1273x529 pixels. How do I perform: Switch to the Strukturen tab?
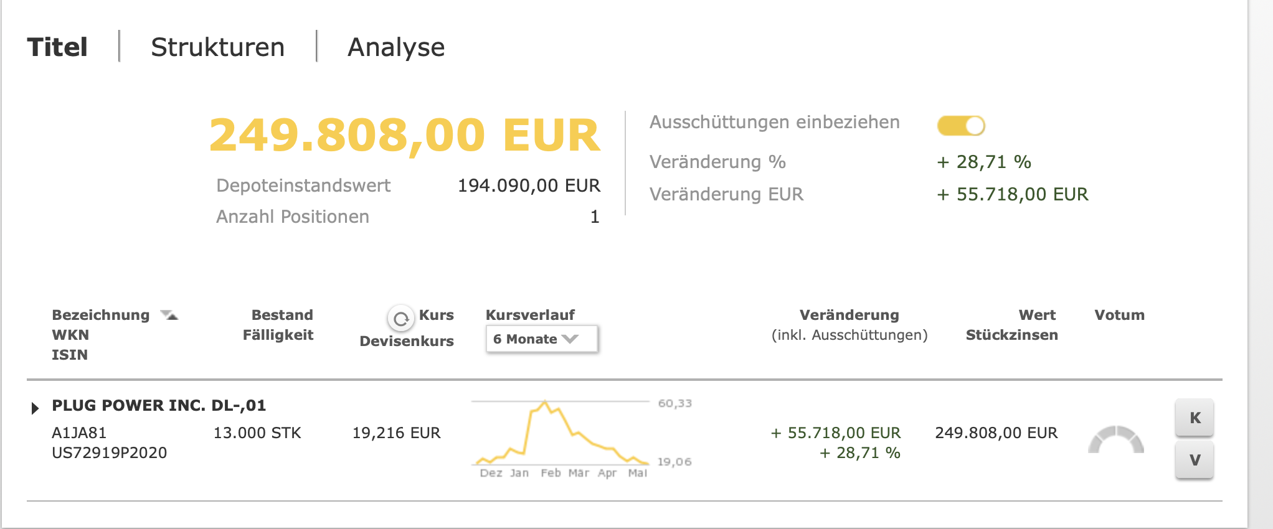(x=218, y=46)
